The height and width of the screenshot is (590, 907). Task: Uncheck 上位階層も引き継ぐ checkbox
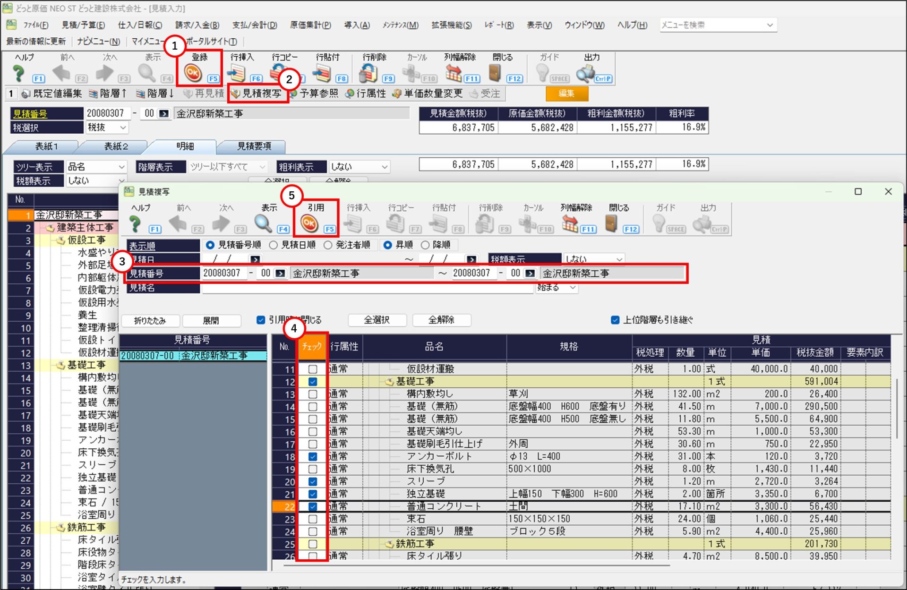(x=615, y=320)
